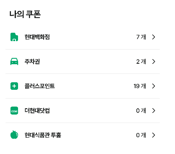Open 더현대닷컴 row chevron arrow
Viewport: 175px width, 154px height.
tap(154, 110)
